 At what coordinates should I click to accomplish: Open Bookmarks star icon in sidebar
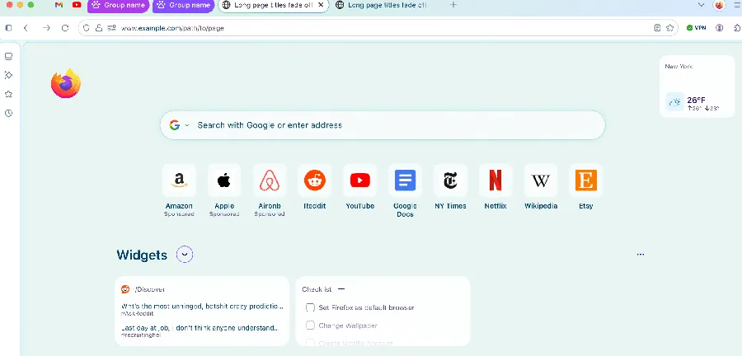[8, 94]
